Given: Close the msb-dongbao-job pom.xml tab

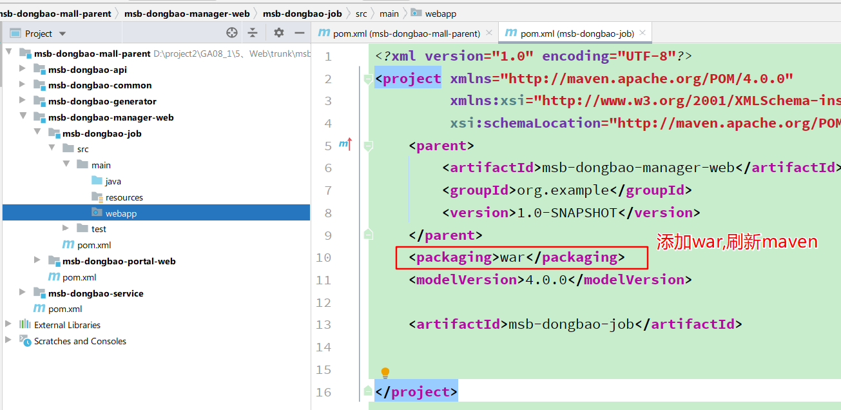Looking at the screenshot, I should (643, 33).
